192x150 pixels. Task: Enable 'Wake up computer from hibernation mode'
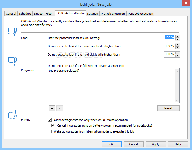point(50,131)
